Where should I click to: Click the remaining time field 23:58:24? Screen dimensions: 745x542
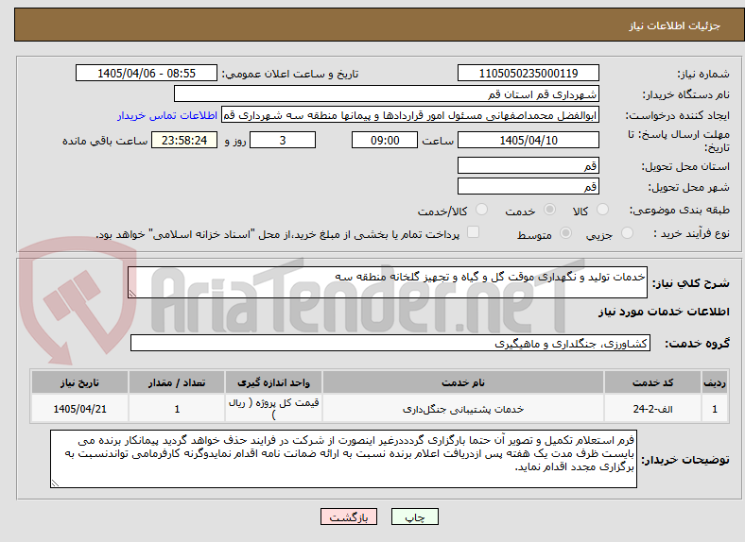(x=184, y=140)
